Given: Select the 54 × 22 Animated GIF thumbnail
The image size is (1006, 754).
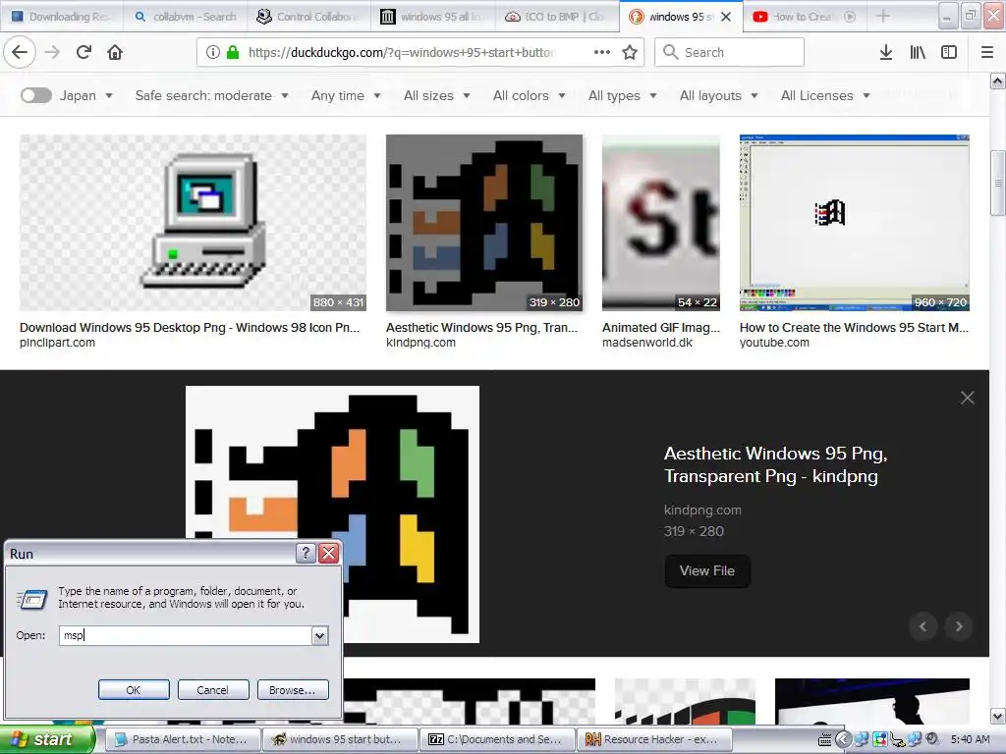Looking at the screenshot, I should [x=661, y=223].
